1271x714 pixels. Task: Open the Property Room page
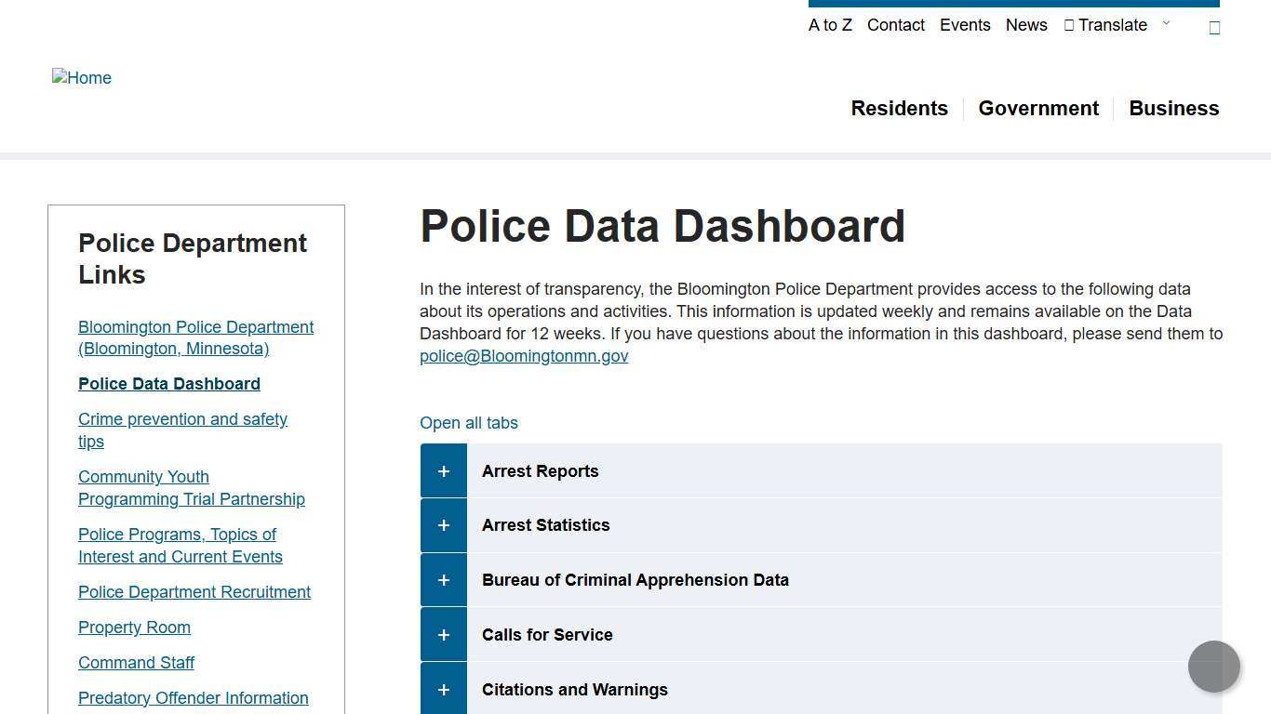134,628
